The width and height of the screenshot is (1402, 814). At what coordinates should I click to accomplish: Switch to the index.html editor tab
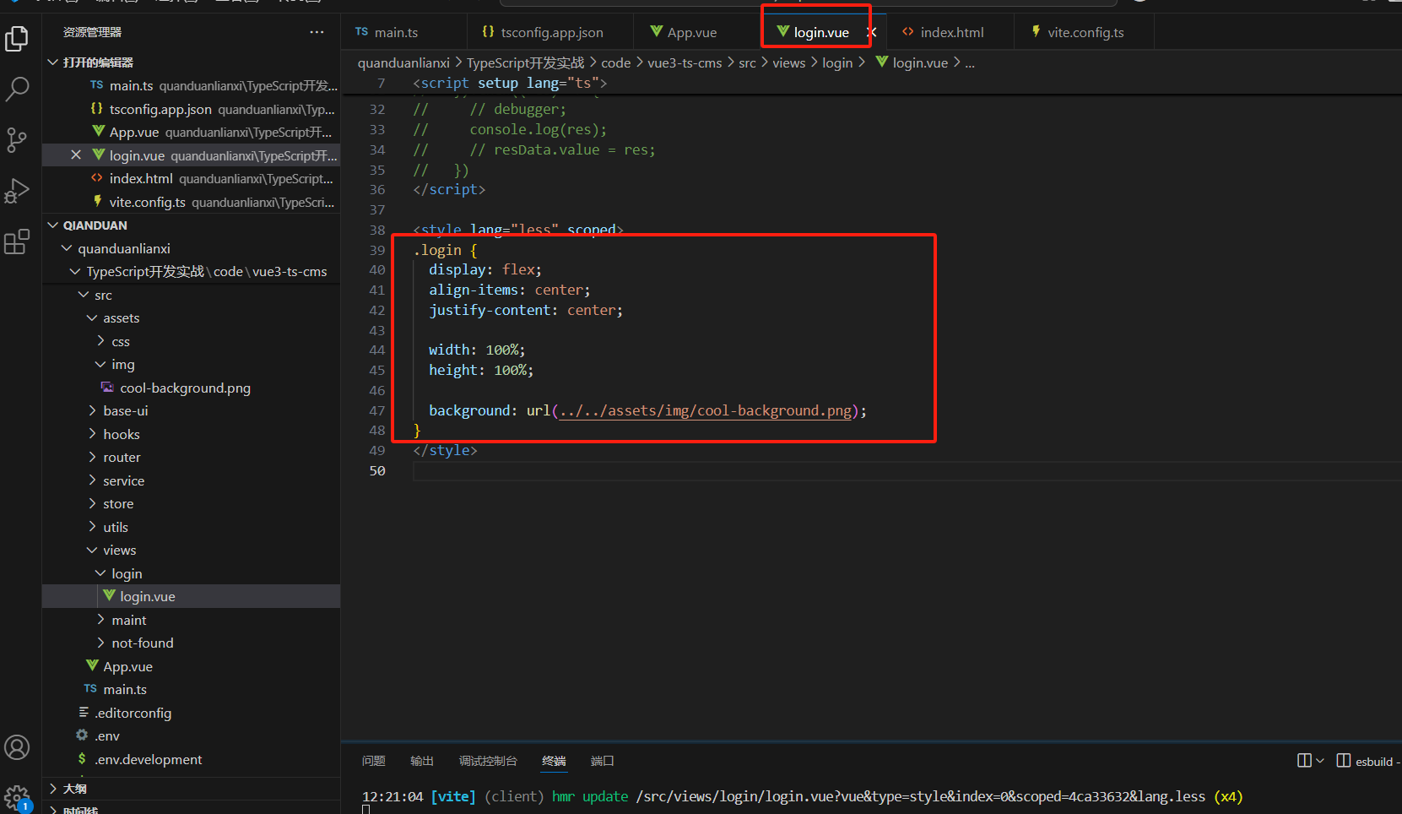(x=951, y=32)
